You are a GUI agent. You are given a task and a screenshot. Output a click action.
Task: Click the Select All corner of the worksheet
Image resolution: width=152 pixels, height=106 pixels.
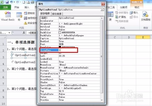click(3, 37)
